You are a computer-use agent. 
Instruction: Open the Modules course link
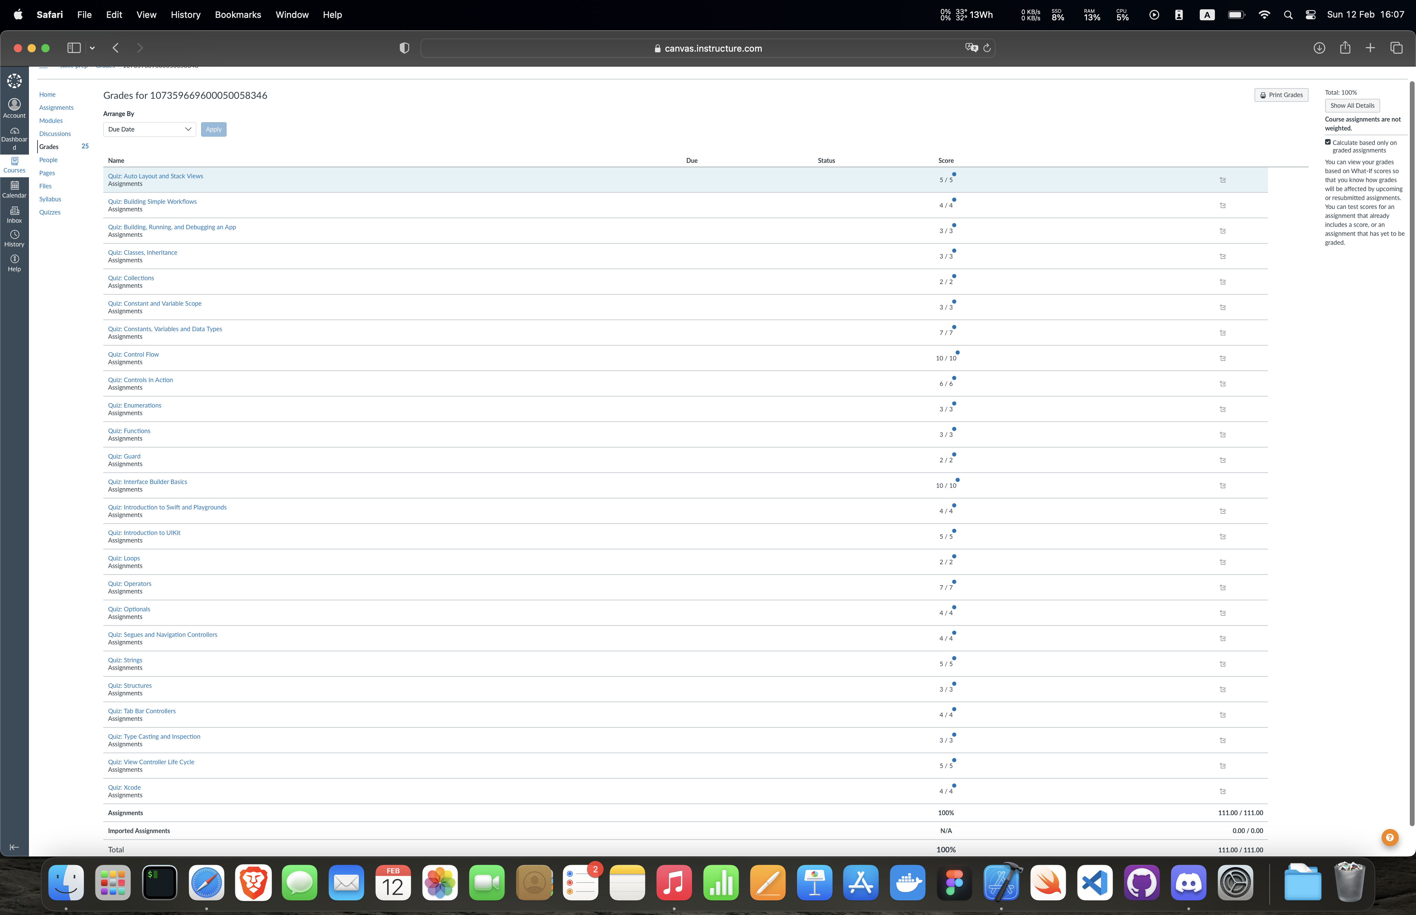coord(51,120)
